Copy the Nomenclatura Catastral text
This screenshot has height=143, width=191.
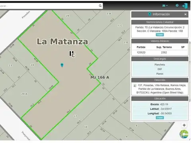tap(160, 35)
